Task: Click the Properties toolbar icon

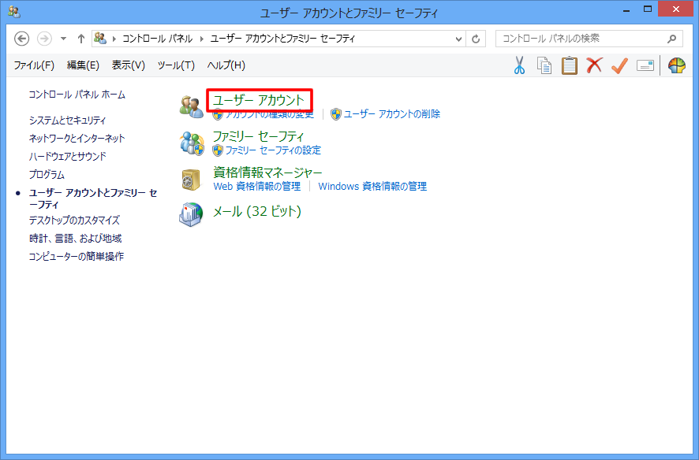Action: click(x=645, y=66)
